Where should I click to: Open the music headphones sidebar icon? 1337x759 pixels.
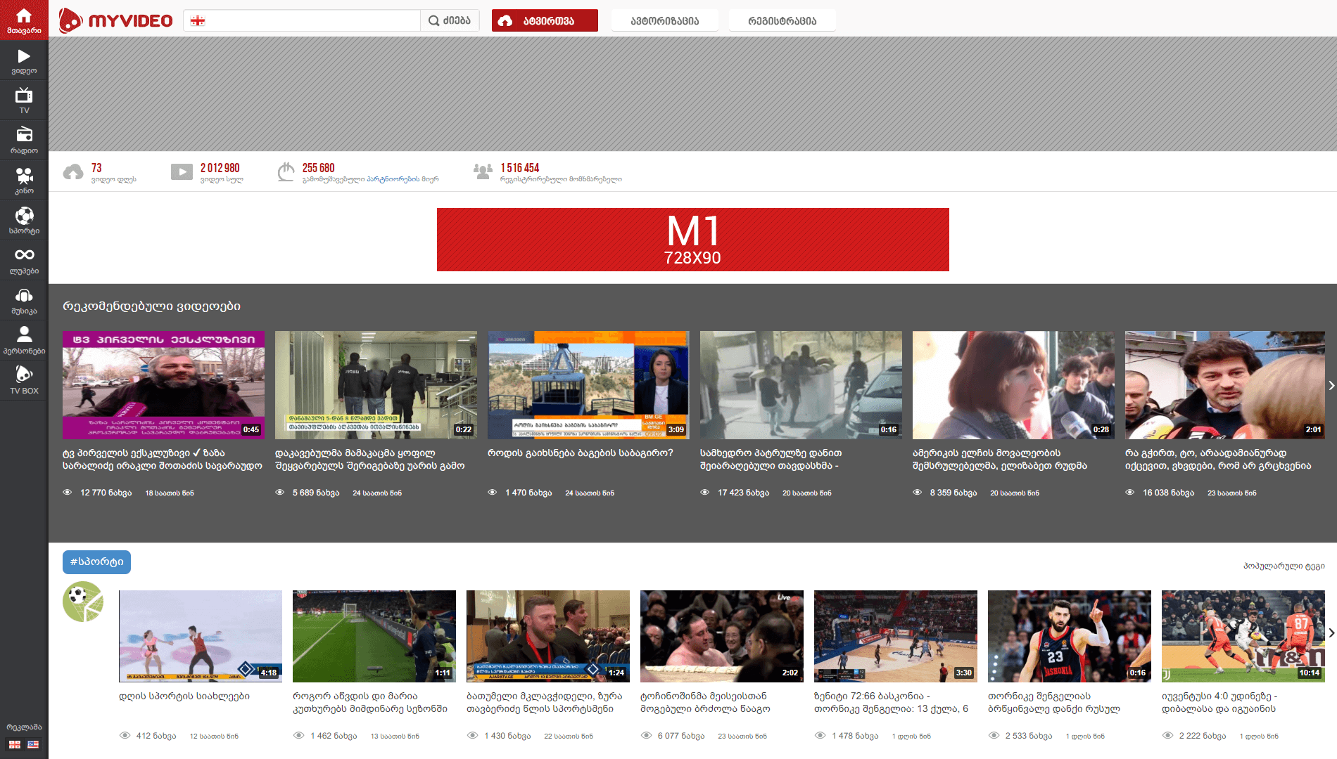click(24, 301)
